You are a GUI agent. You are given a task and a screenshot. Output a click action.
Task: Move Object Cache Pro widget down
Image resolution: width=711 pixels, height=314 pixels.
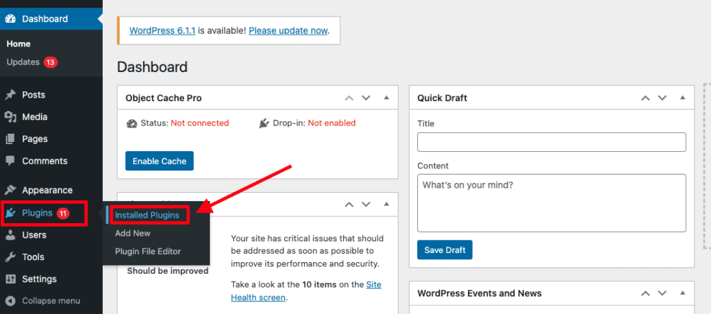coord(366,98)
